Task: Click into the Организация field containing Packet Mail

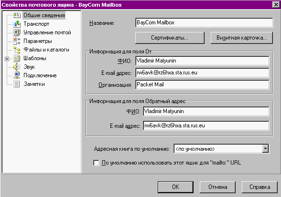Action: [x=202, y=84]
